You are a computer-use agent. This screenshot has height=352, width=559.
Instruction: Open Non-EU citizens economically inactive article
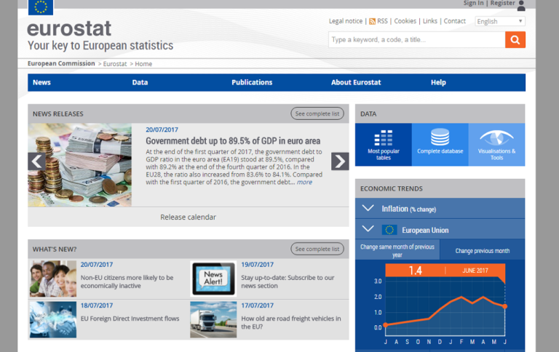(127, 281)
